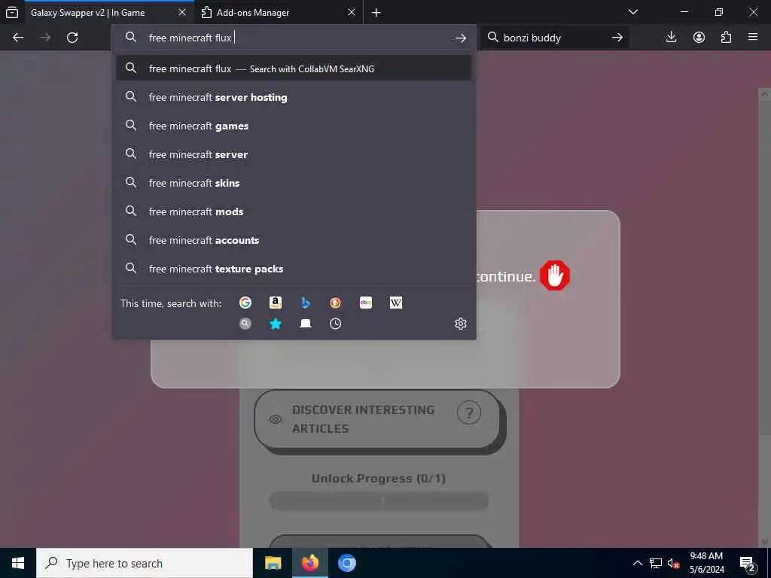Search this time with Amazon icon
This screenshot has height=578, width=771.
click(276, 303)
